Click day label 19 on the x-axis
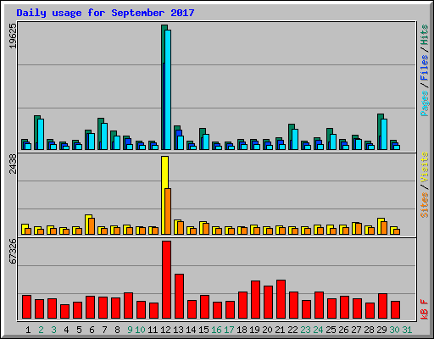Screen dimensions: 434x339 (254, 330)
